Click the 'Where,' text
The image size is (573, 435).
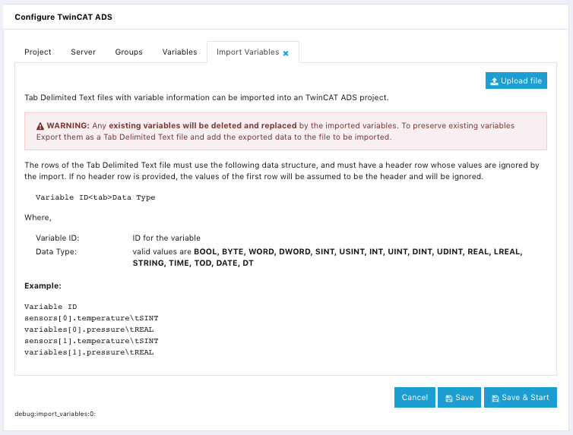click(38, 217)
